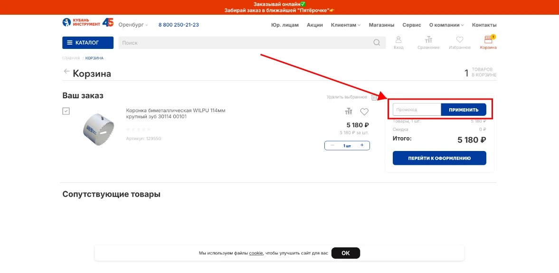Image resolution: width=559 pixels, height=273 pixels.
Task: Click the trash icon to delete selected
Action: pyautogui.click(x=374, y=97)
